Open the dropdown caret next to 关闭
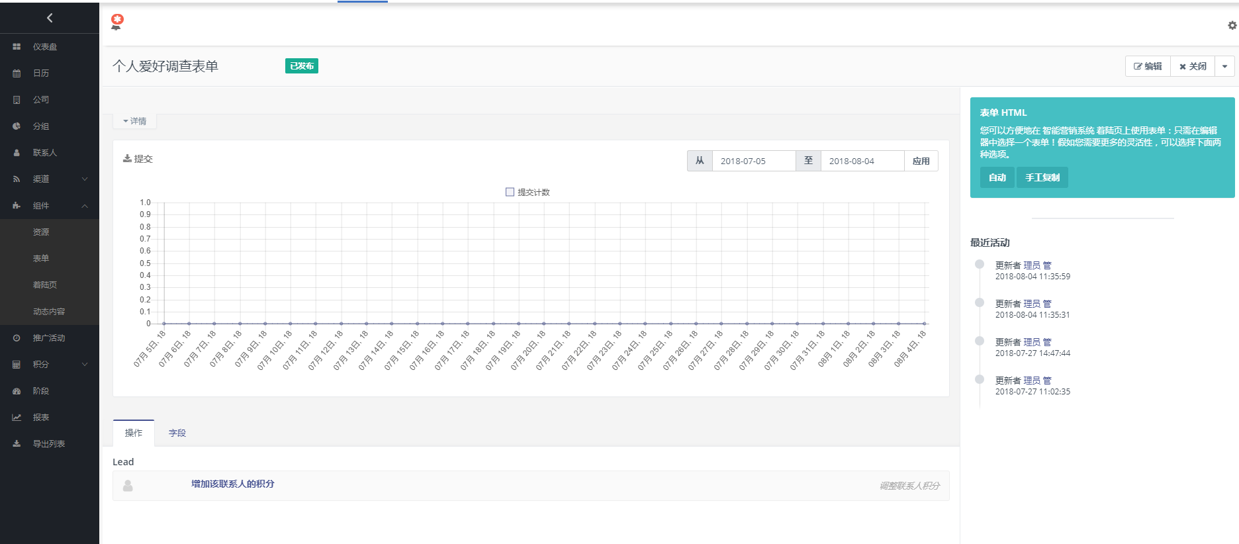 pyautogui.click(x=1224, y=66)
